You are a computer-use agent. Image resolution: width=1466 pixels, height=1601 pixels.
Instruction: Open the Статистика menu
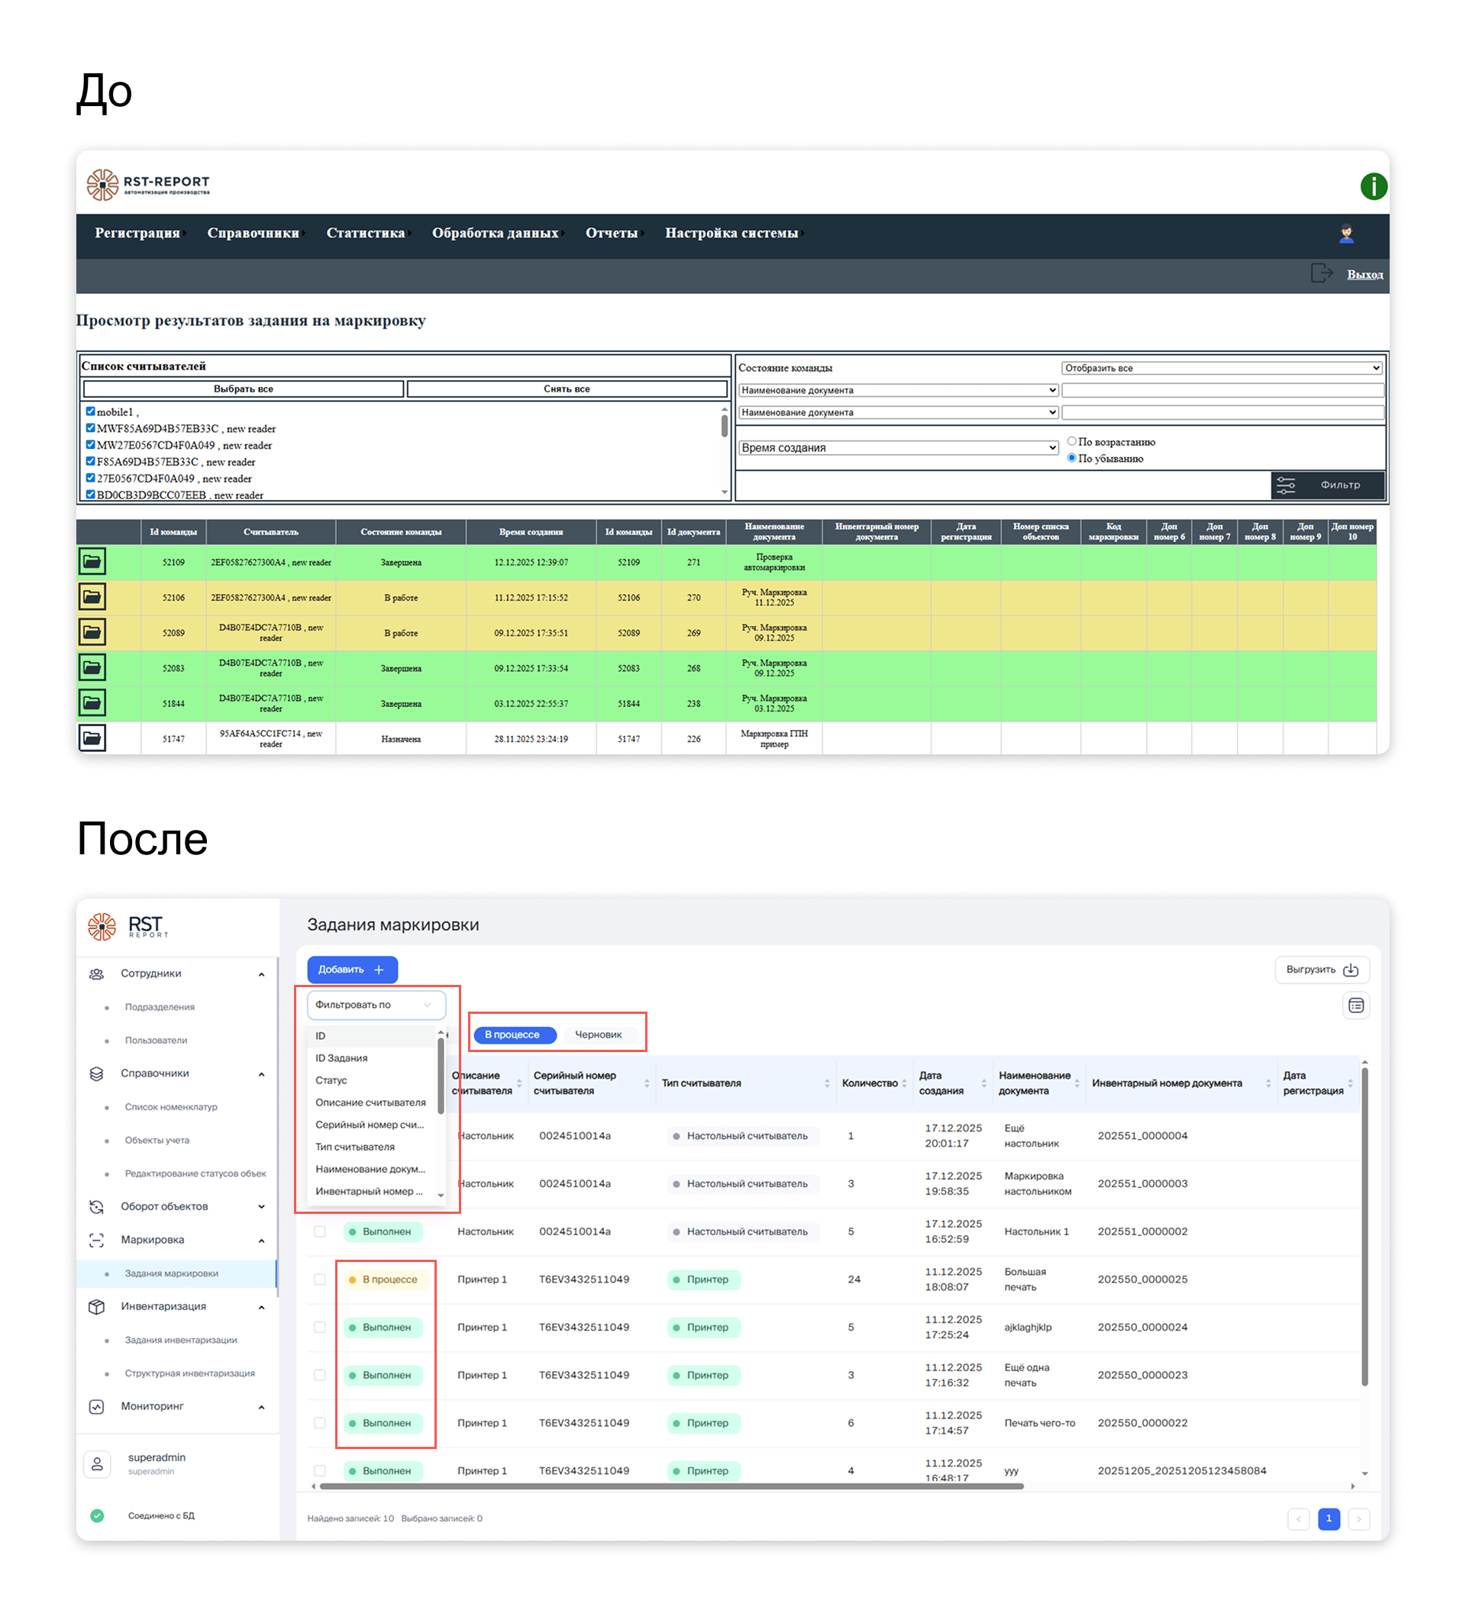click(x=365, y=234)
